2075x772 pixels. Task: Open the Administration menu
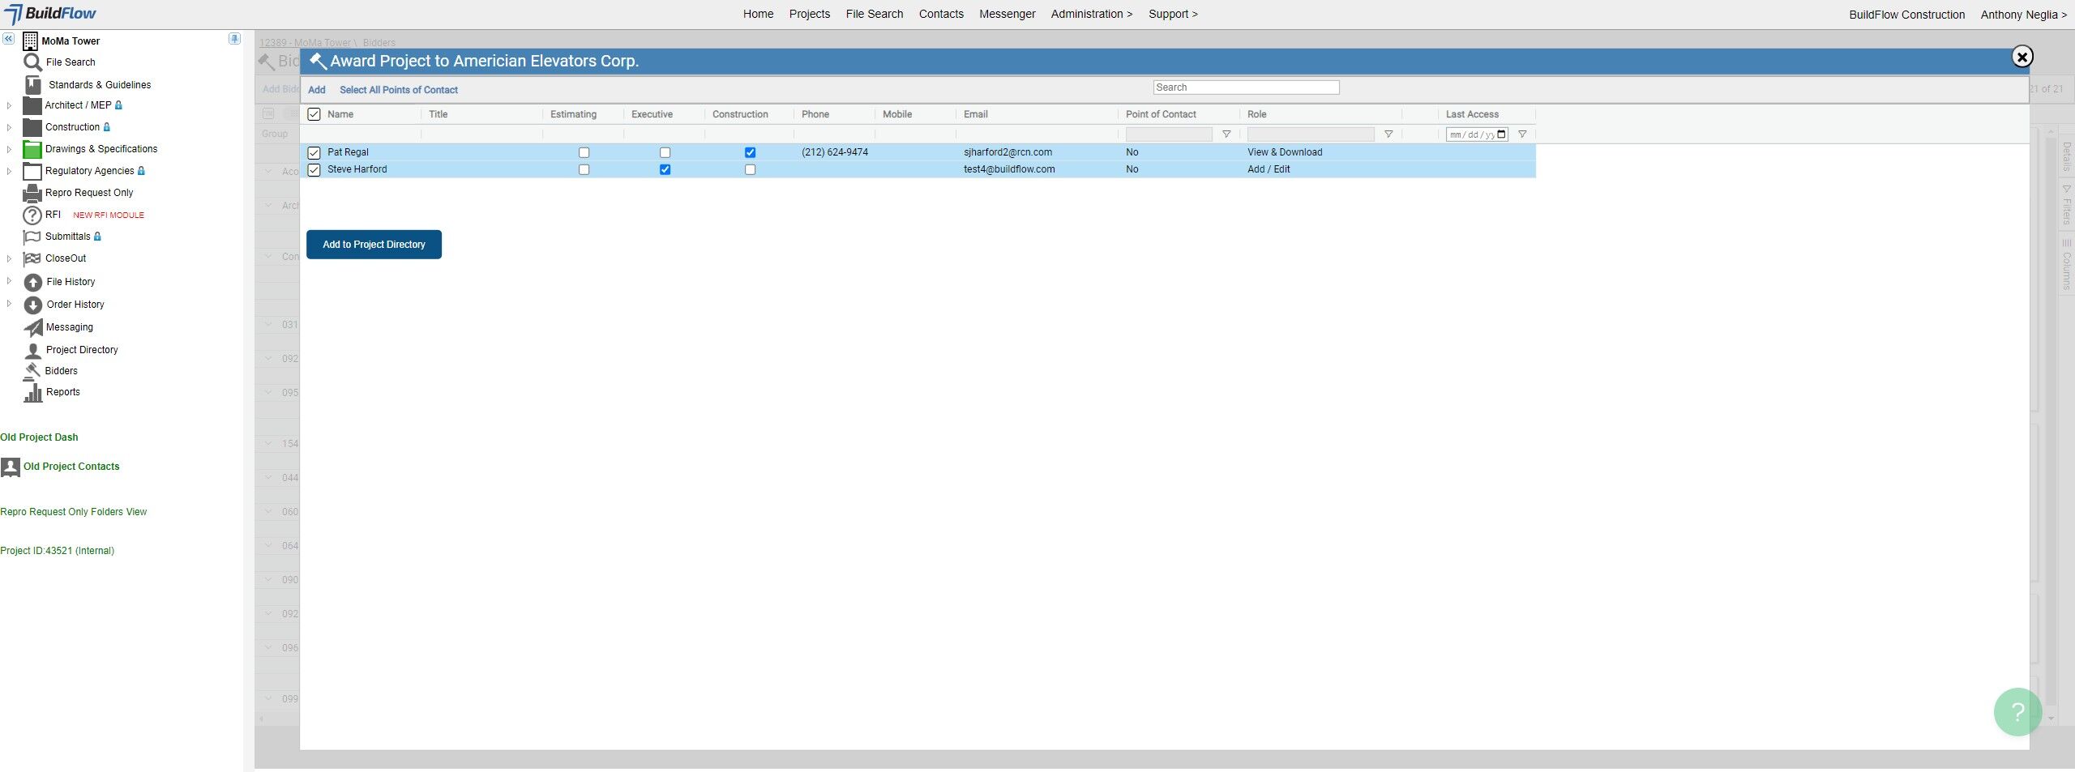click(1091, 14)
